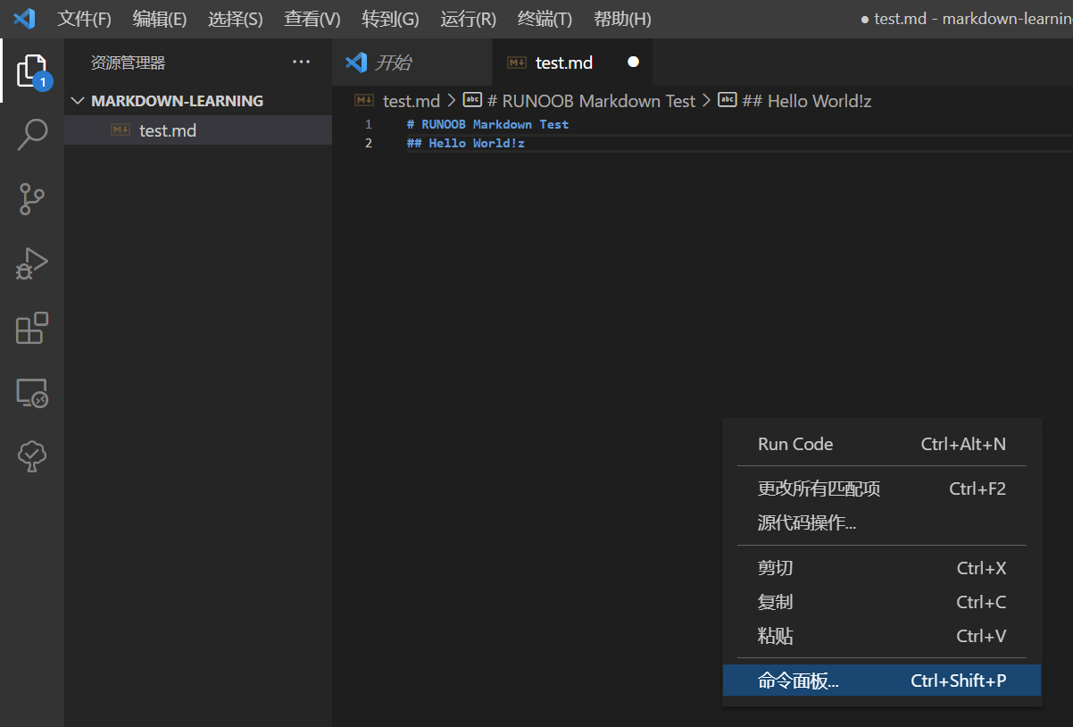1073x727 pixels.
Task: Choose 剪切 in context menu
Action: point(882,568)
